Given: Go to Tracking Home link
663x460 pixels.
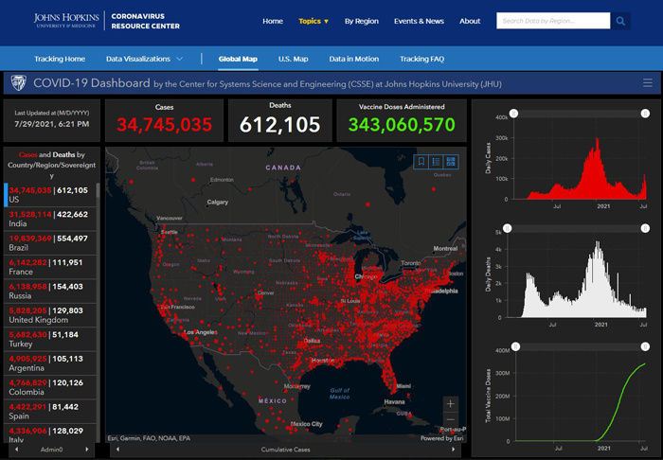Looking at the screenshot, I should pyautogui.click(x=60, y=59).
